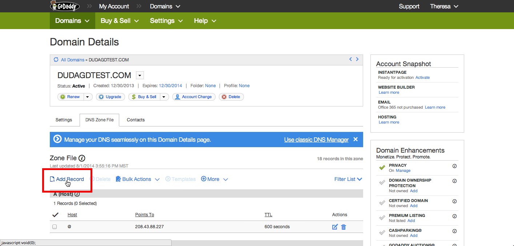Screen dimensions: 514x246
Task: Add CashParking
Action: pos(414,235)
